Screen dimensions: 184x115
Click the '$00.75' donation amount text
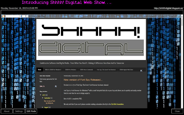[42, 86]
